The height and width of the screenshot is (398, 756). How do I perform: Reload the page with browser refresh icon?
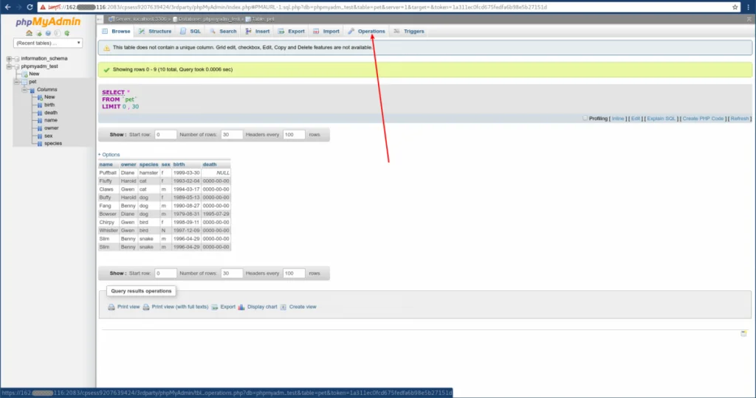[30, 7]
